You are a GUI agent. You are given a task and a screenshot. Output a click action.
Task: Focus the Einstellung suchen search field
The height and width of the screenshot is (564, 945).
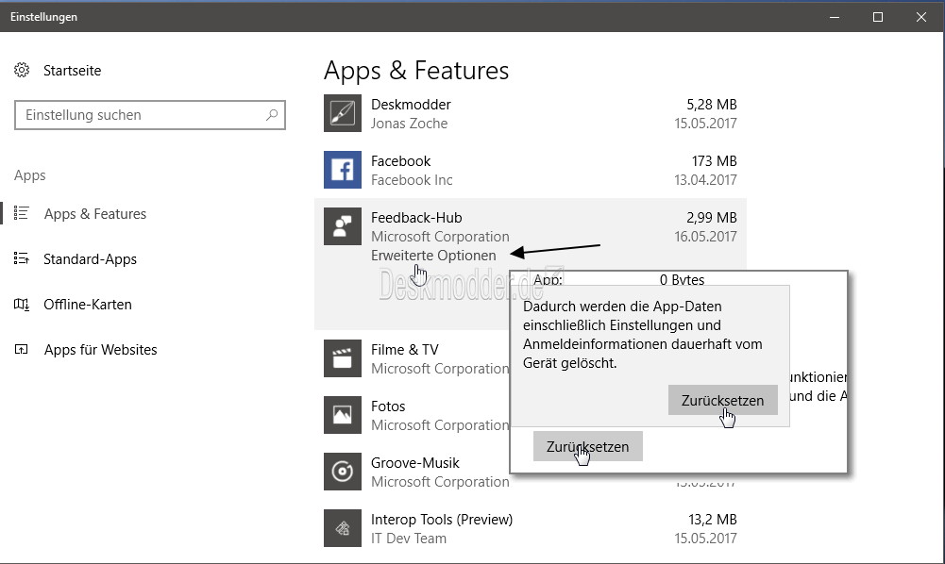[149, 115]
